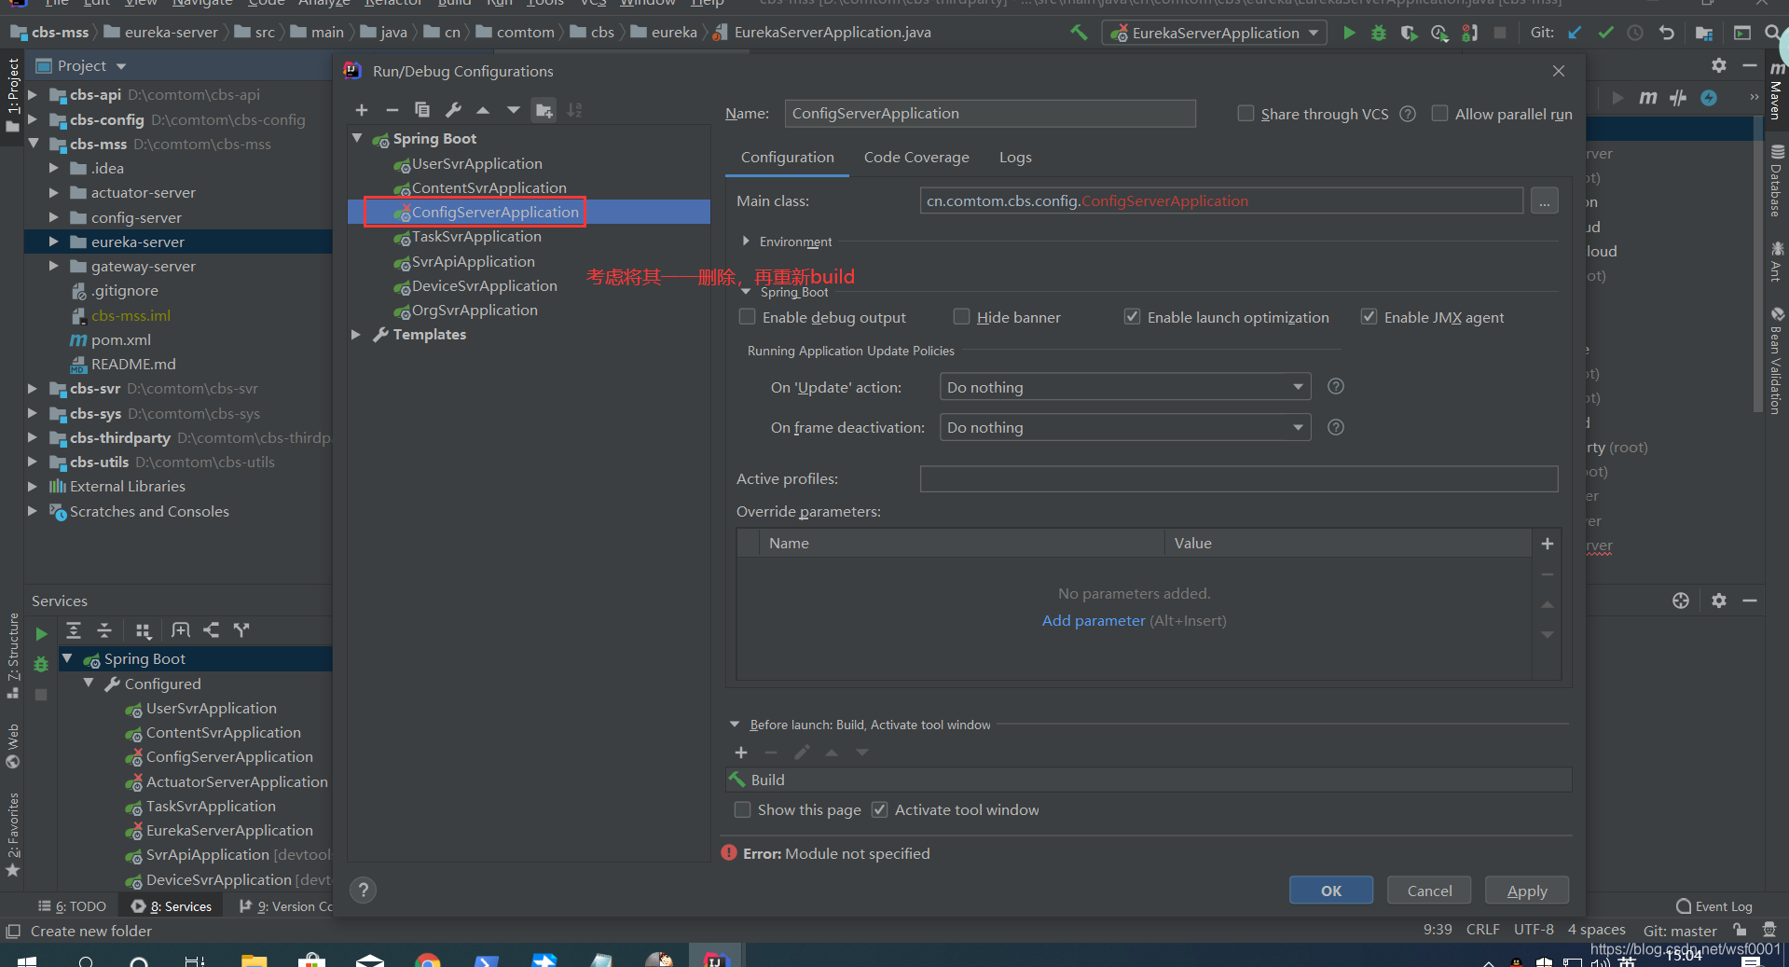This screenshot has height=967, width=1789.
Task: Create a new folder in configurations toolbar
Action: pyautogui.click(x=544, y=110)
